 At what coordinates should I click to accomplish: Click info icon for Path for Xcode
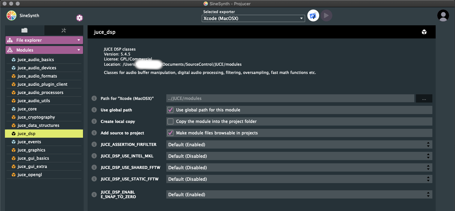tap(94, 98)
